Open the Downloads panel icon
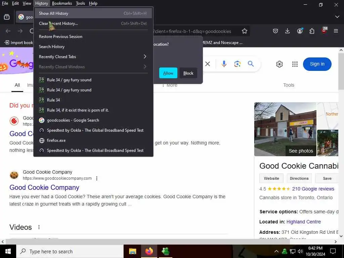 (x=288, y=31)
